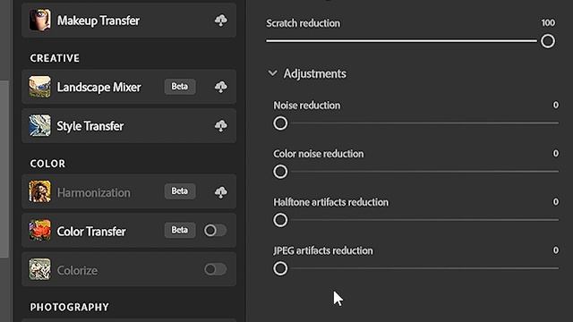Click the Landscape Mixer thumbnail image
The width and height of the screenshot is (573, 322).
click(39, 87)
